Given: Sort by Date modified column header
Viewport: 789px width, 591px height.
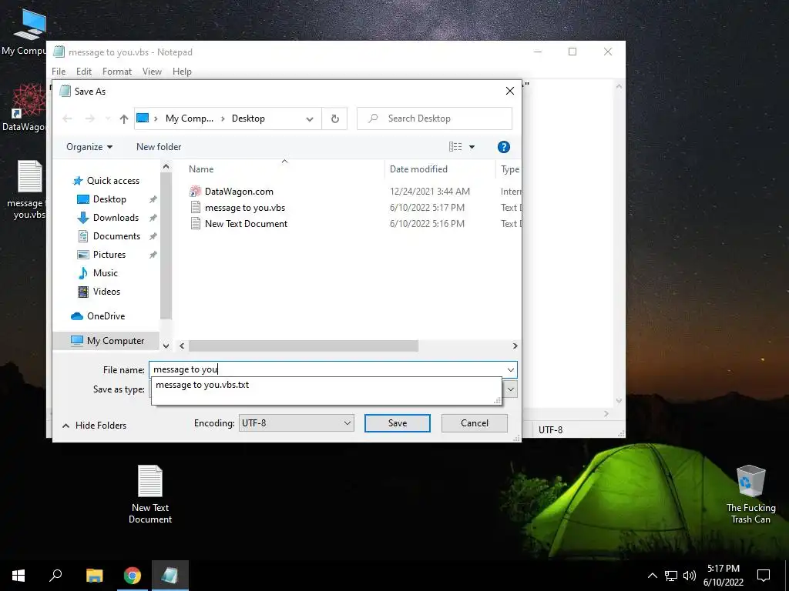Looking at the screenshot, I should coord(418,169).
